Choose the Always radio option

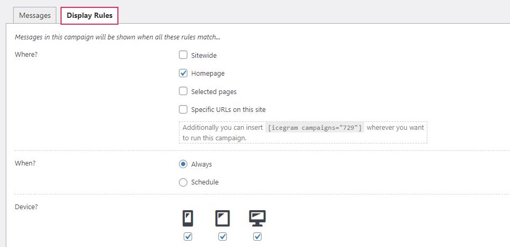tap(183, 164)
